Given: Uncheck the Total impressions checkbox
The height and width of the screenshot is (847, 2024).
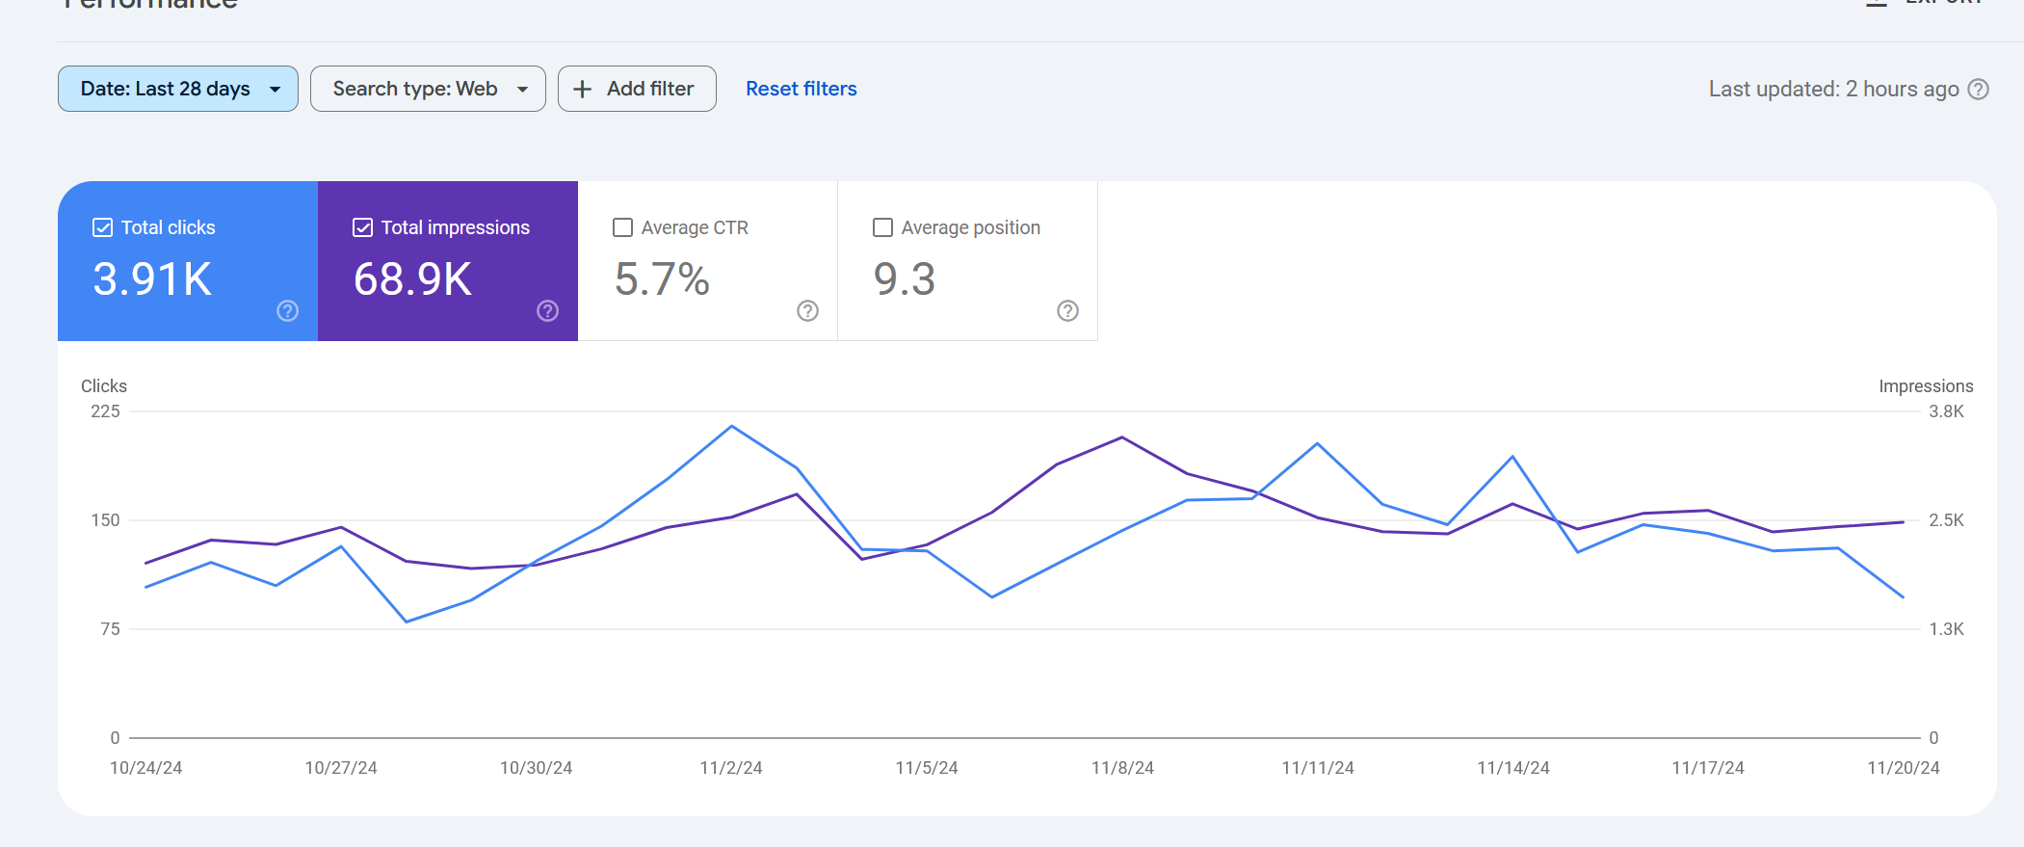Looking at the screenshot, I should (362, 227).
